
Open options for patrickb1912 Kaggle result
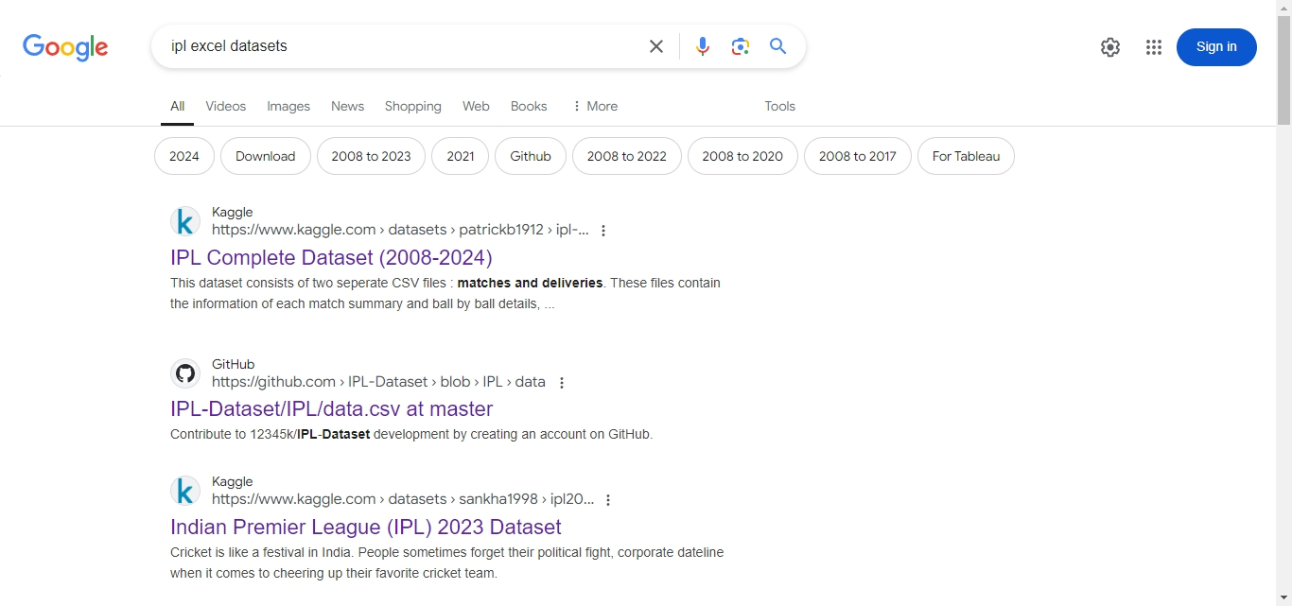[603, 231]
